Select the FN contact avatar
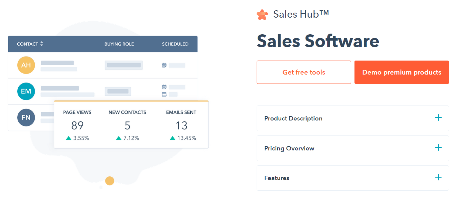 point(26,117)
